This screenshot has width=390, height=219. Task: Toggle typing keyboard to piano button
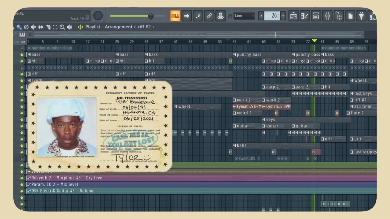pyautogui.click(x=175, y=16)
